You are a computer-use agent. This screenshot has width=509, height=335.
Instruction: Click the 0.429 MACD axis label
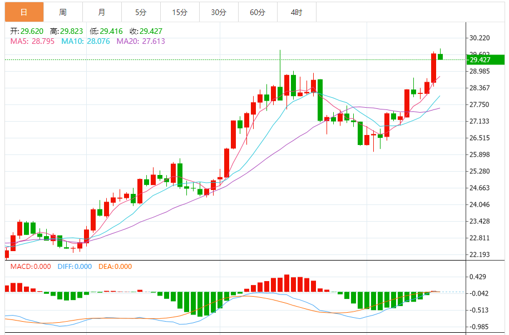click(478, 277)
